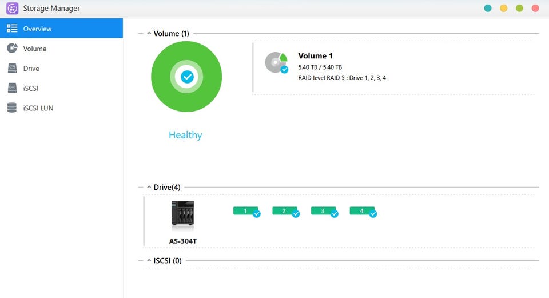Select drive 1 status indicator
The image size is (549, 298).
[x=246, y=212]
